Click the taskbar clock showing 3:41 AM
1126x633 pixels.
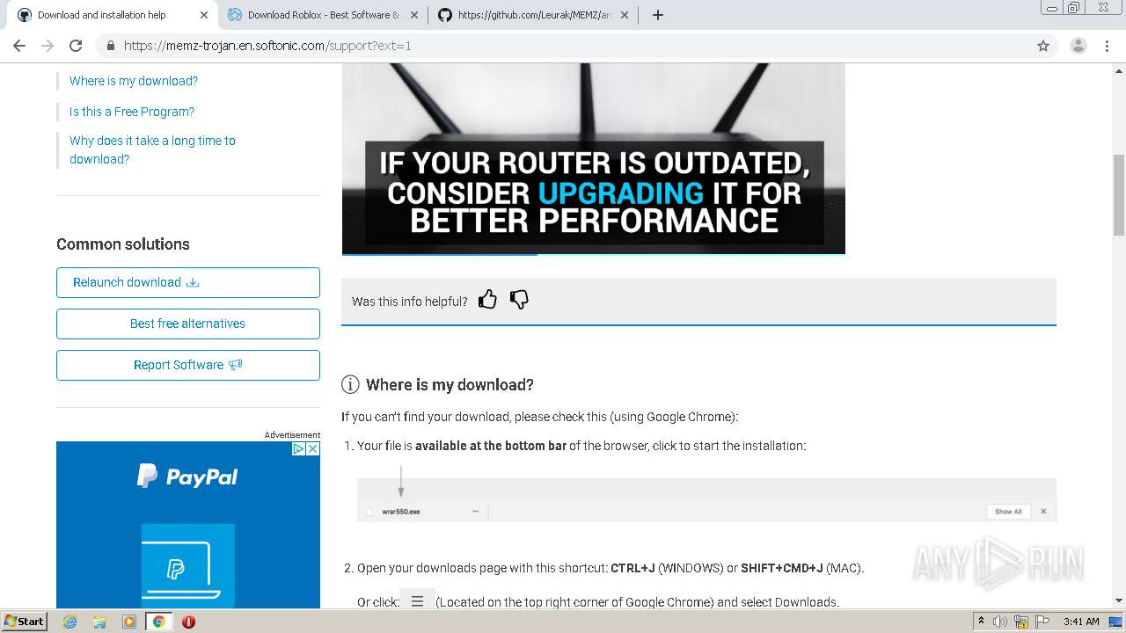(x=1081, y=622)
